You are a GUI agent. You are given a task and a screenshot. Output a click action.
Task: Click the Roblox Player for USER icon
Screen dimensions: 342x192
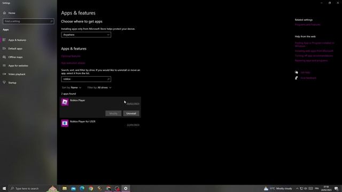click(x=65, y=123)
